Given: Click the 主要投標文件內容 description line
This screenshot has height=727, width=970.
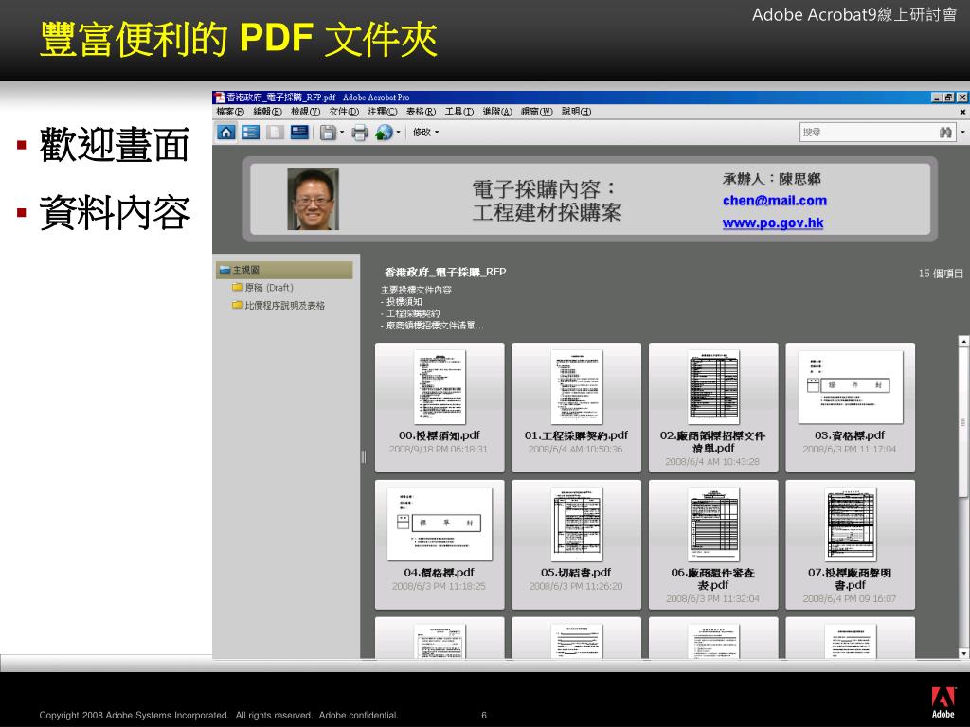Looking at the screenshot, I should pos(417,290).
